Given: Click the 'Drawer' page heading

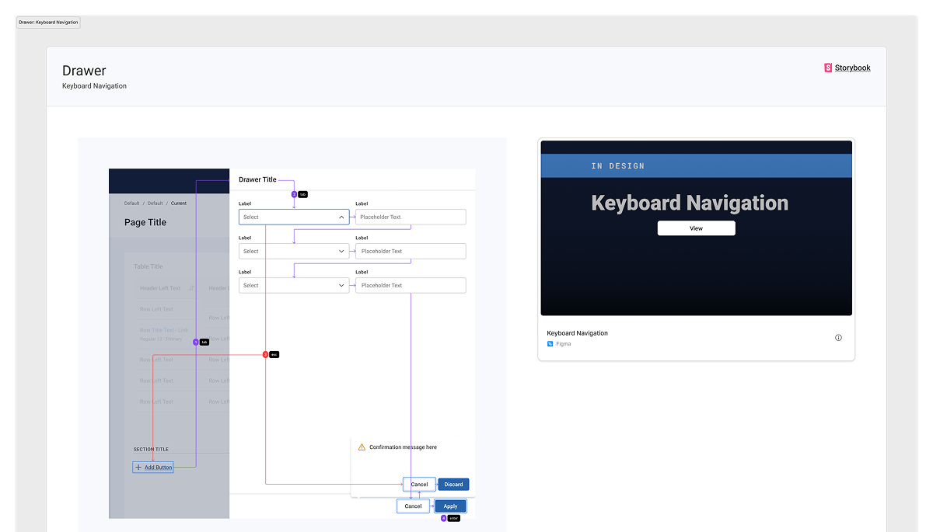Looking at the screenshot, I should point(84,71).
